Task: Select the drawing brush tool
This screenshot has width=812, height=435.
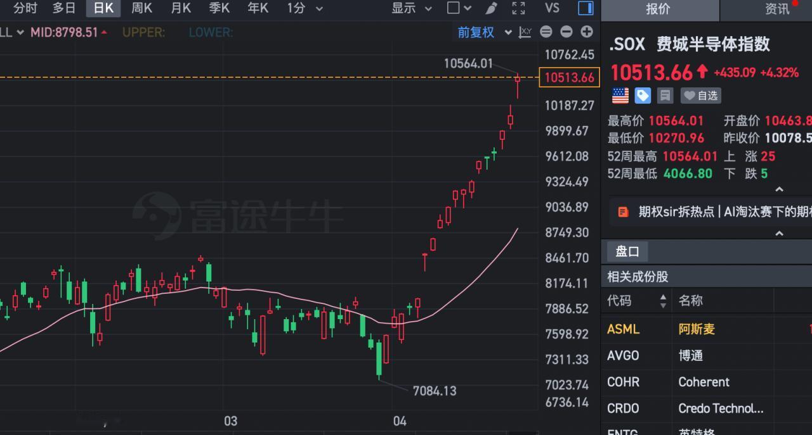Action: (491, 8)
